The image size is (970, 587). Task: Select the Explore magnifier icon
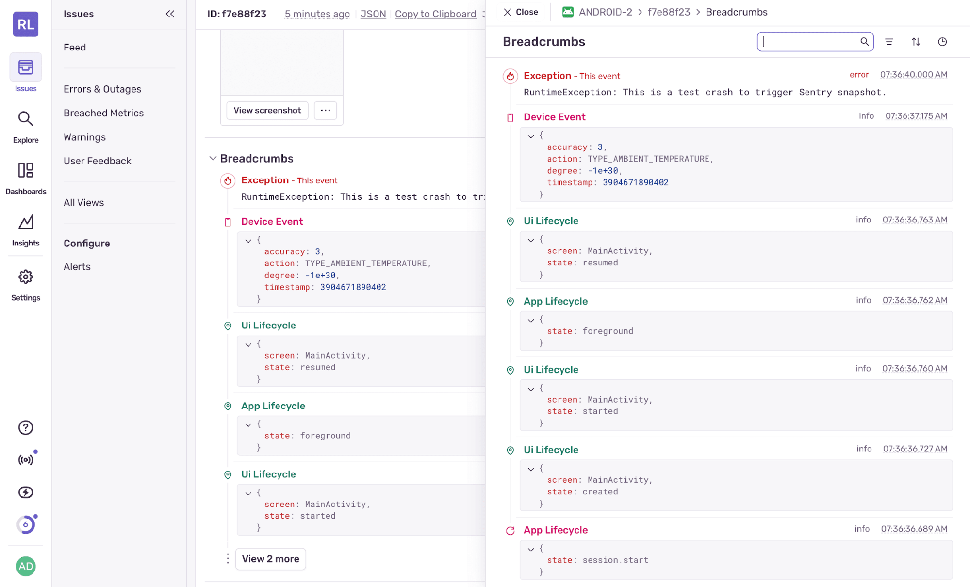[25, 119]
